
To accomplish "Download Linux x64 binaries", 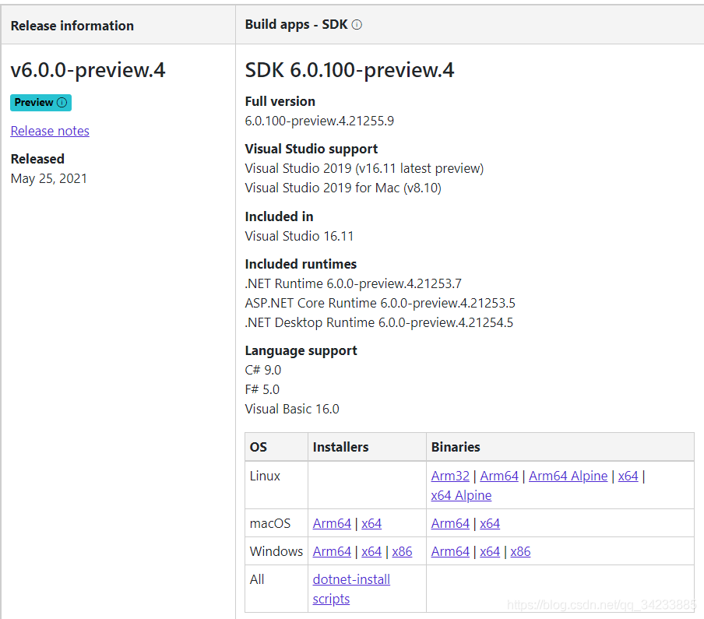I will pyautogui.click(x=628, y=476).
